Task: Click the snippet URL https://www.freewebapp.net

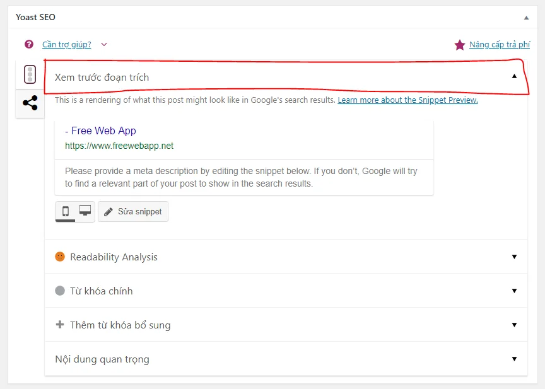Action: [x=119, y=146]
